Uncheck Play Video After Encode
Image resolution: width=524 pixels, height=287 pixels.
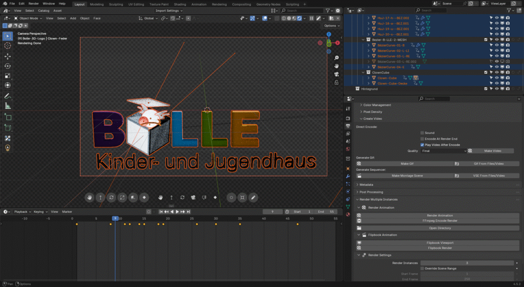pyautogui.click(x=422, y=145)
